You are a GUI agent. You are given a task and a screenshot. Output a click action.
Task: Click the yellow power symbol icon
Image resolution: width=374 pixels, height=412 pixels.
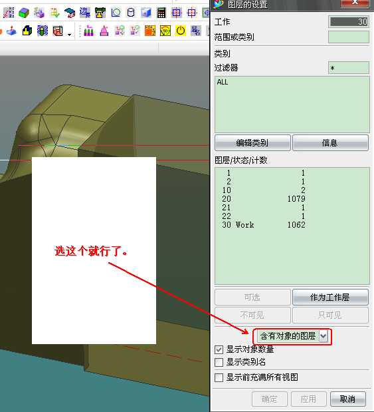pos(181,31)
